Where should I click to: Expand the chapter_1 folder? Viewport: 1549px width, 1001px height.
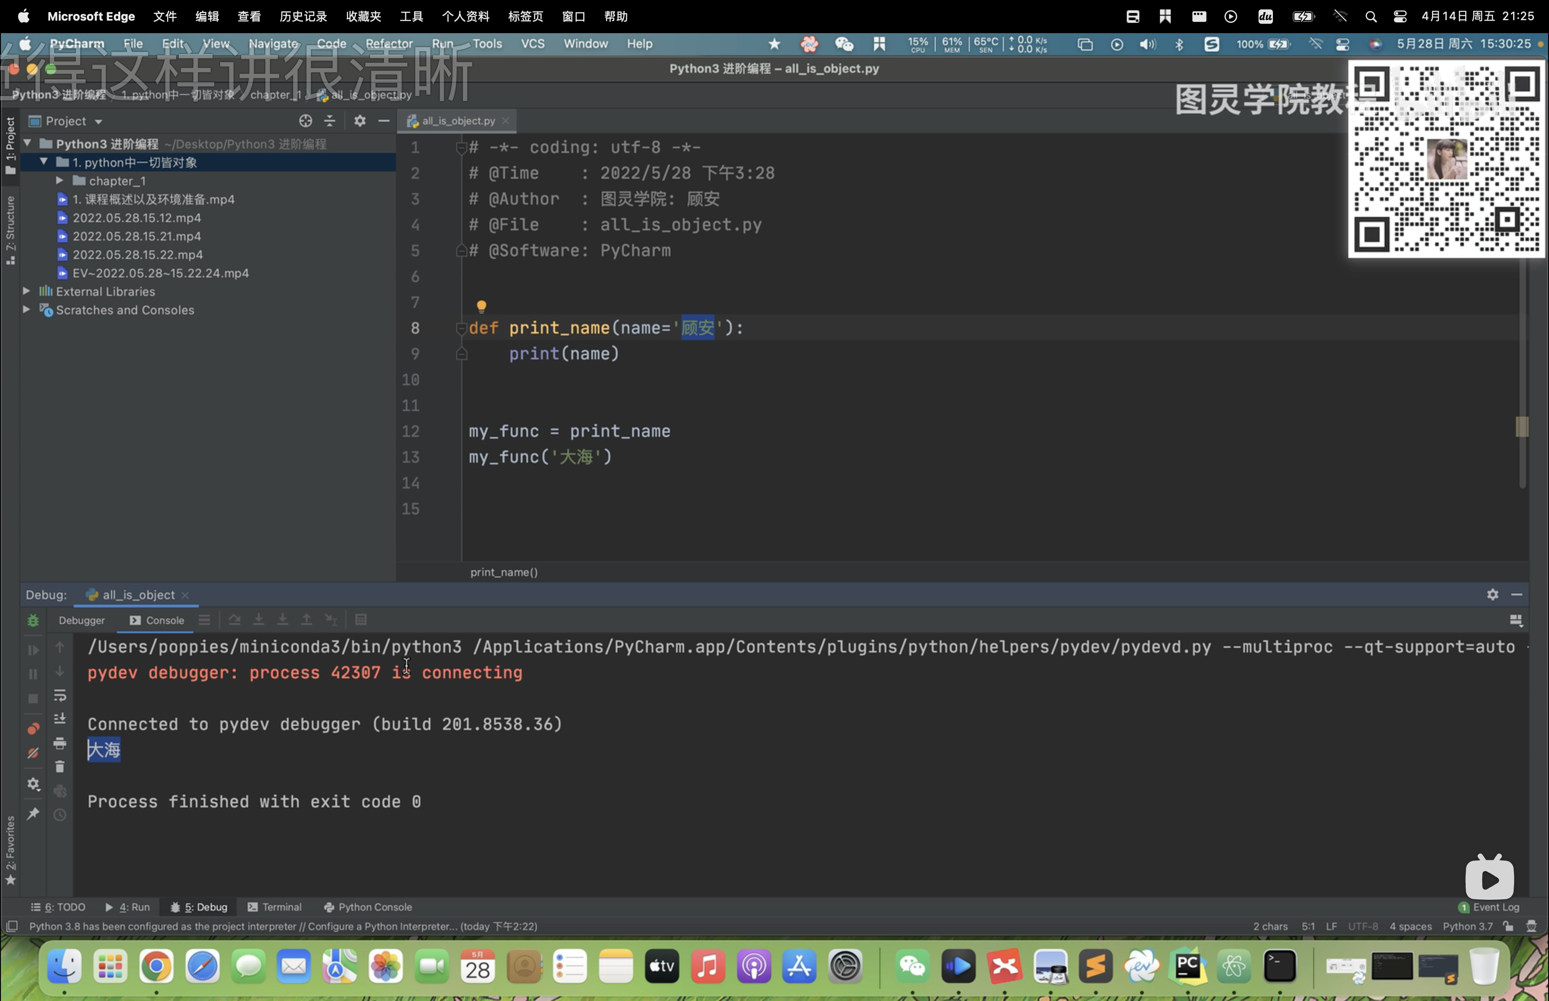click(x=60, y=180)
